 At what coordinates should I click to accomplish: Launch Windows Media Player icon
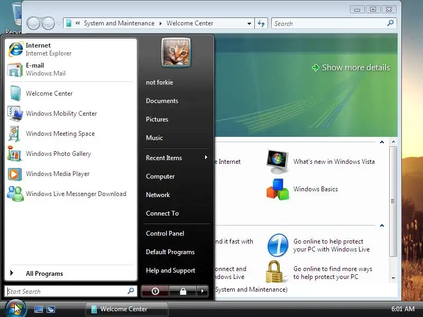(x=15, y=174)
